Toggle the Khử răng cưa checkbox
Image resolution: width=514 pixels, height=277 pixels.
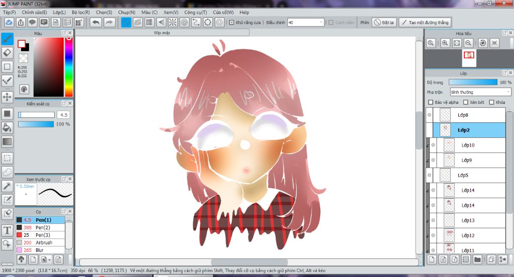click(x=231, y=22)
